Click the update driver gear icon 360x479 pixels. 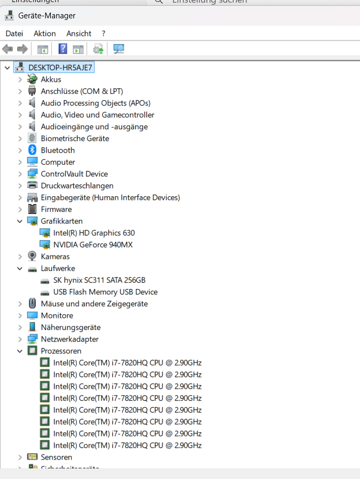point(98,49)
